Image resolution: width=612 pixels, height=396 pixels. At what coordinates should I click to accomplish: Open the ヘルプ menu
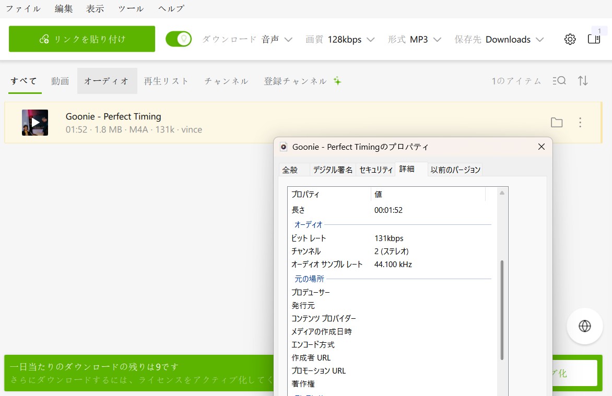(x=171, y=8)
